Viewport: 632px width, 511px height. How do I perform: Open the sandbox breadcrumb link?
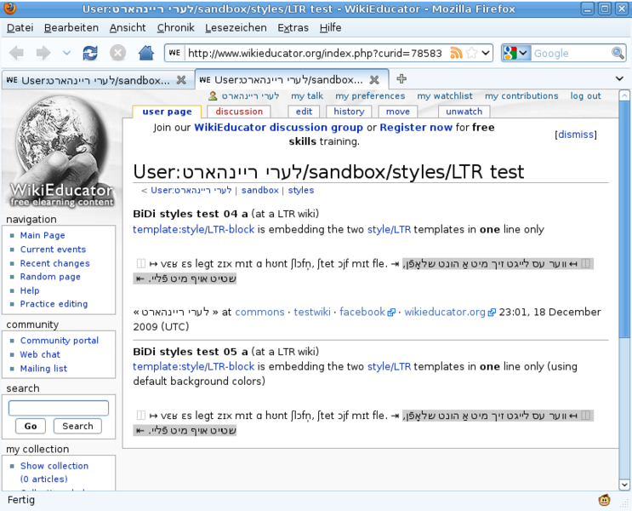(260, 190)
